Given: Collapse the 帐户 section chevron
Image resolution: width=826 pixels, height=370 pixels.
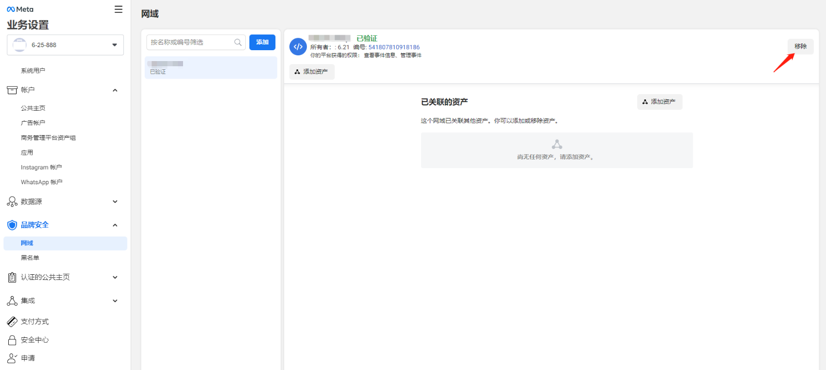Looking at the screenshot, I should point(115,90).
